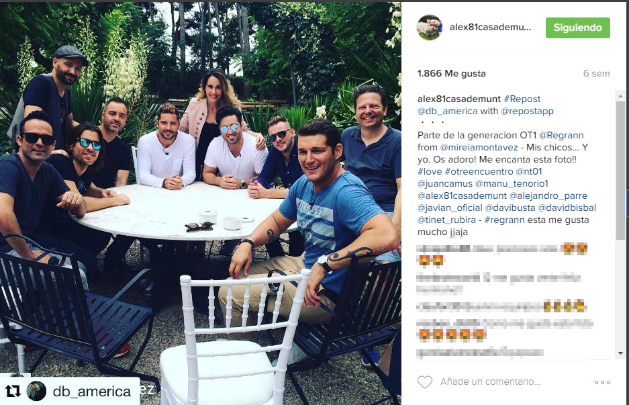Click the alex81casademu... username in header
The height and width of the screenshot is (405, 629).
pyautogui.click(x=490, y=28)
